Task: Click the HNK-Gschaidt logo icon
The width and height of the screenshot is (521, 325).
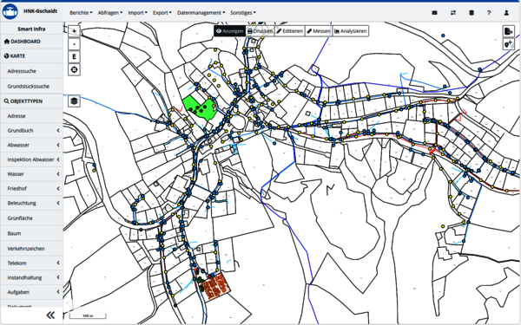Action: tap(10, 12)
